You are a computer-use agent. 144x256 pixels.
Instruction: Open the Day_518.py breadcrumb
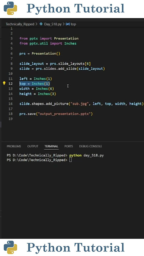53,24
